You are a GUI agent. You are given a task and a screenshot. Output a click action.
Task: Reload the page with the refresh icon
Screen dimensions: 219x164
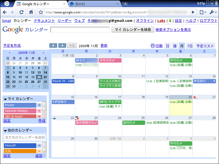point(21,12)
